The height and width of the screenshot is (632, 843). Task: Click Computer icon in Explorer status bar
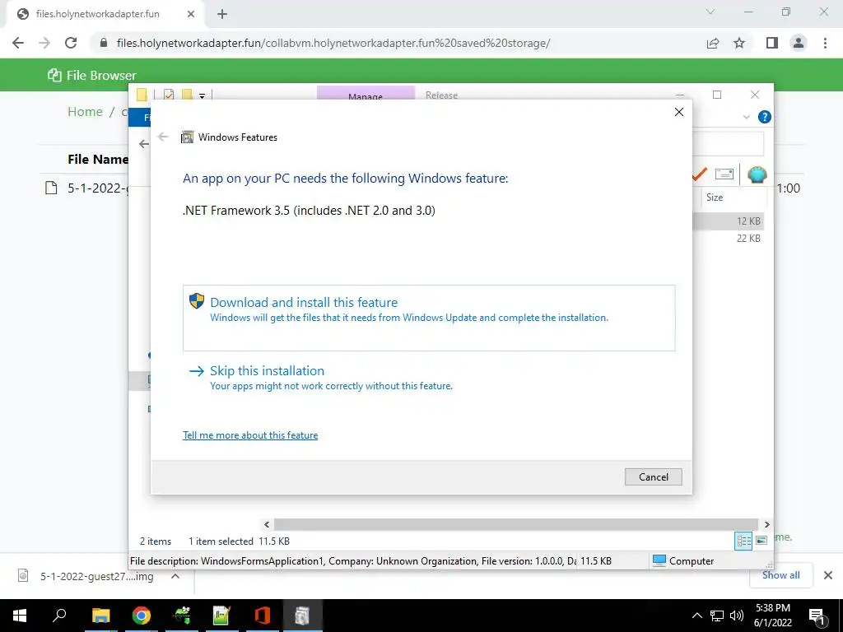click(x=659, y=560)
